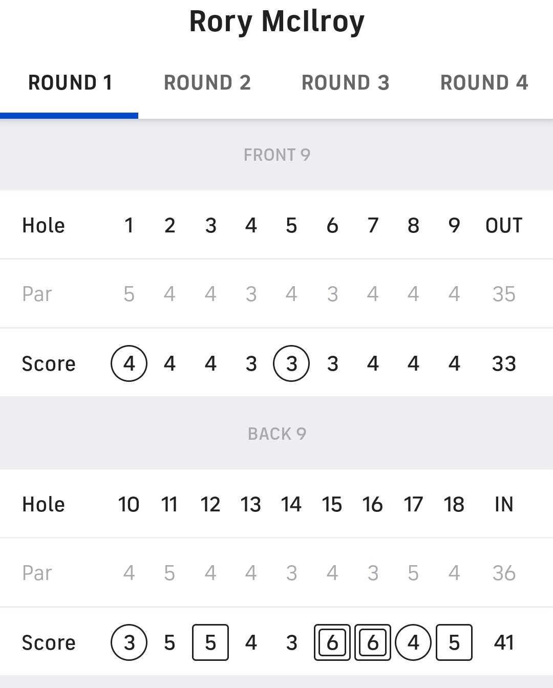
Task: Click the active ROUND 1 tab
Action: click(x=70, y=83)
